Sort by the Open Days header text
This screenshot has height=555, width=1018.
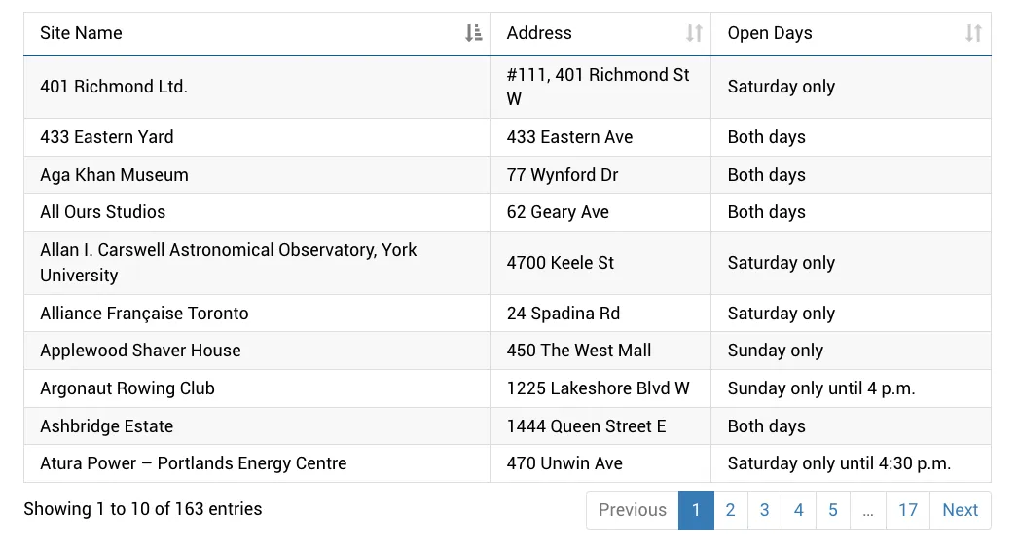point(770,33)
